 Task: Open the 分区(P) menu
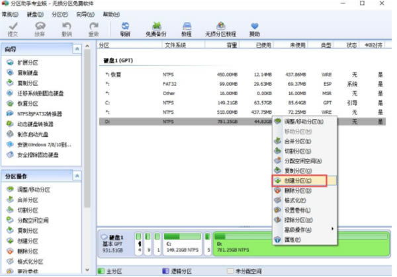(x=60, y=15)
